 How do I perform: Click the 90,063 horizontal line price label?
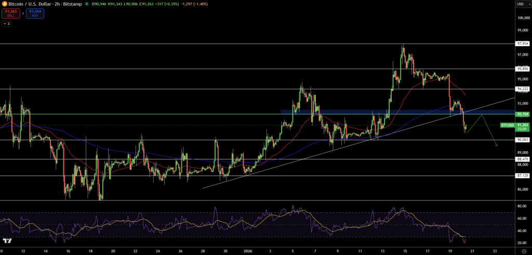pos(523,140)
